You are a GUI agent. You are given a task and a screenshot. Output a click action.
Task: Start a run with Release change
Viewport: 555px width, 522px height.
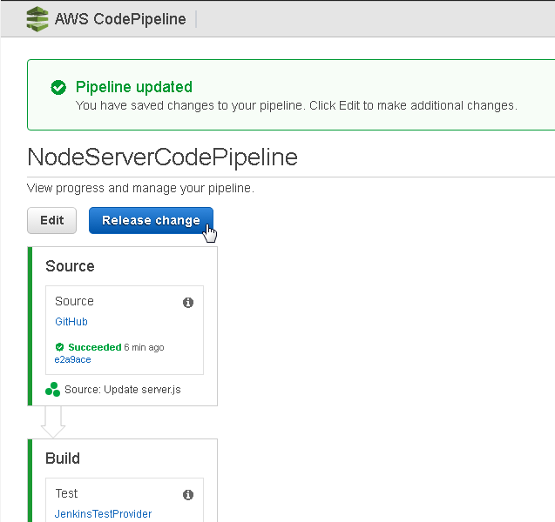[x=151, y=220]
